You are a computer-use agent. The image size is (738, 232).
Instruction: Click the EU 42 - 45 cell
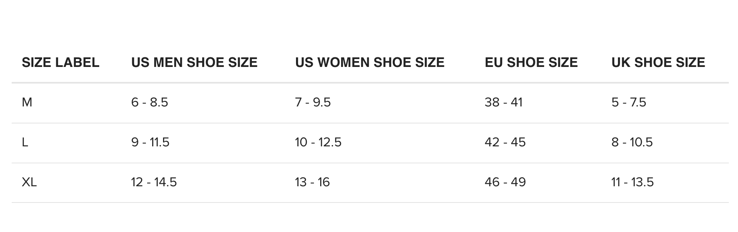click(x=505, y=142)
